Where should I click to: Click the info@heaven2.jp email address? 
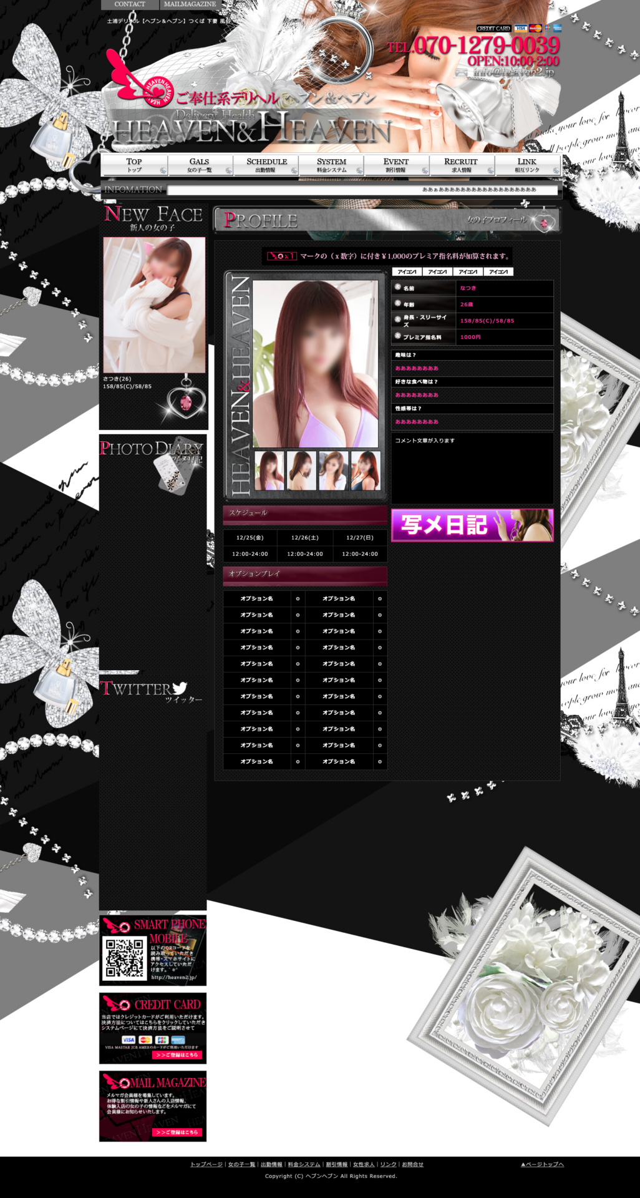coord(513,72)
